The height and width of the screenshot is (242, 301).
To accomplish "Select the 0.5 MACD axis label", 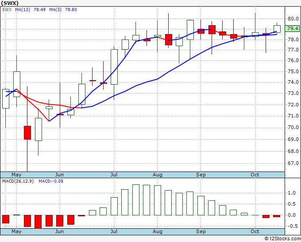I will point(292,204).
